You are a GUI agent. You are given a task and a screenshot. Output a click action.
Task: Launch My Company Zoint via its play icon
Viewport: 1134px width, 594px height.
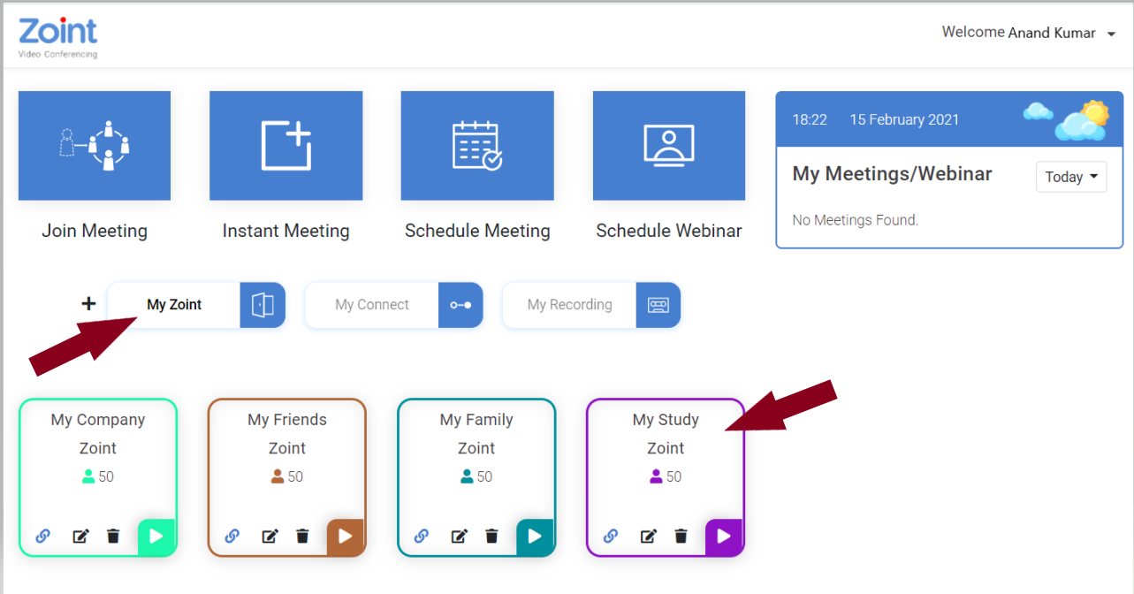(156, 537)
